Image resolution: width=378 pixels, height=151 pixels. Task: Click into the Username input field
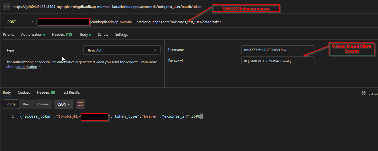coord(277,50)
